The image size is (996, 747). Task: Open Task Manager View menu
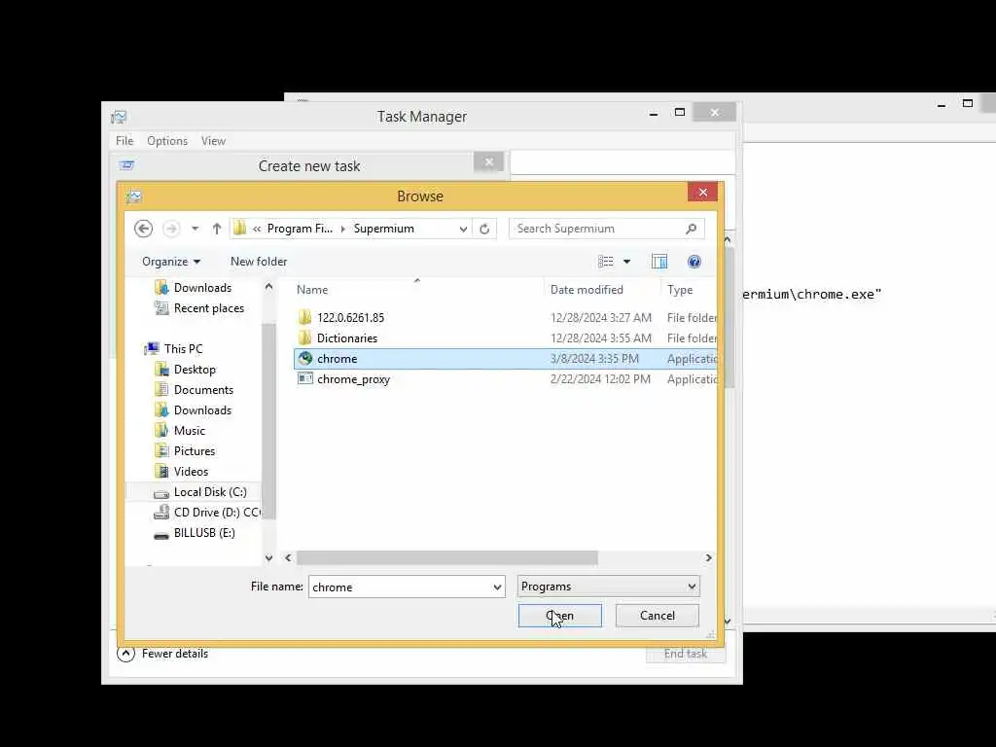(x=213, y=141)
